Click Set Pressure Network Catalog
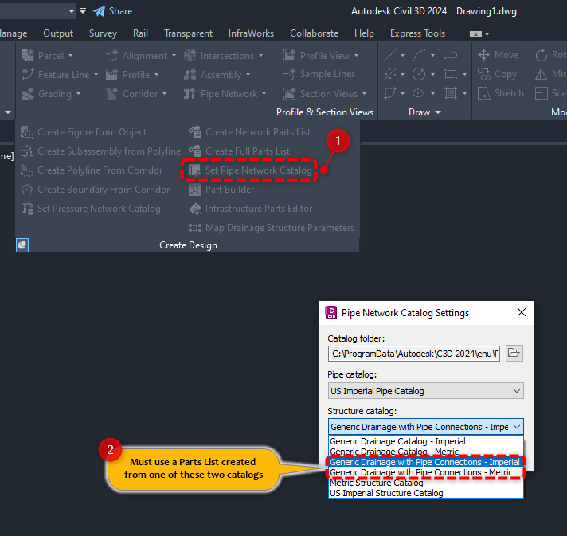The image size is (567, 536). pos(91,209)
